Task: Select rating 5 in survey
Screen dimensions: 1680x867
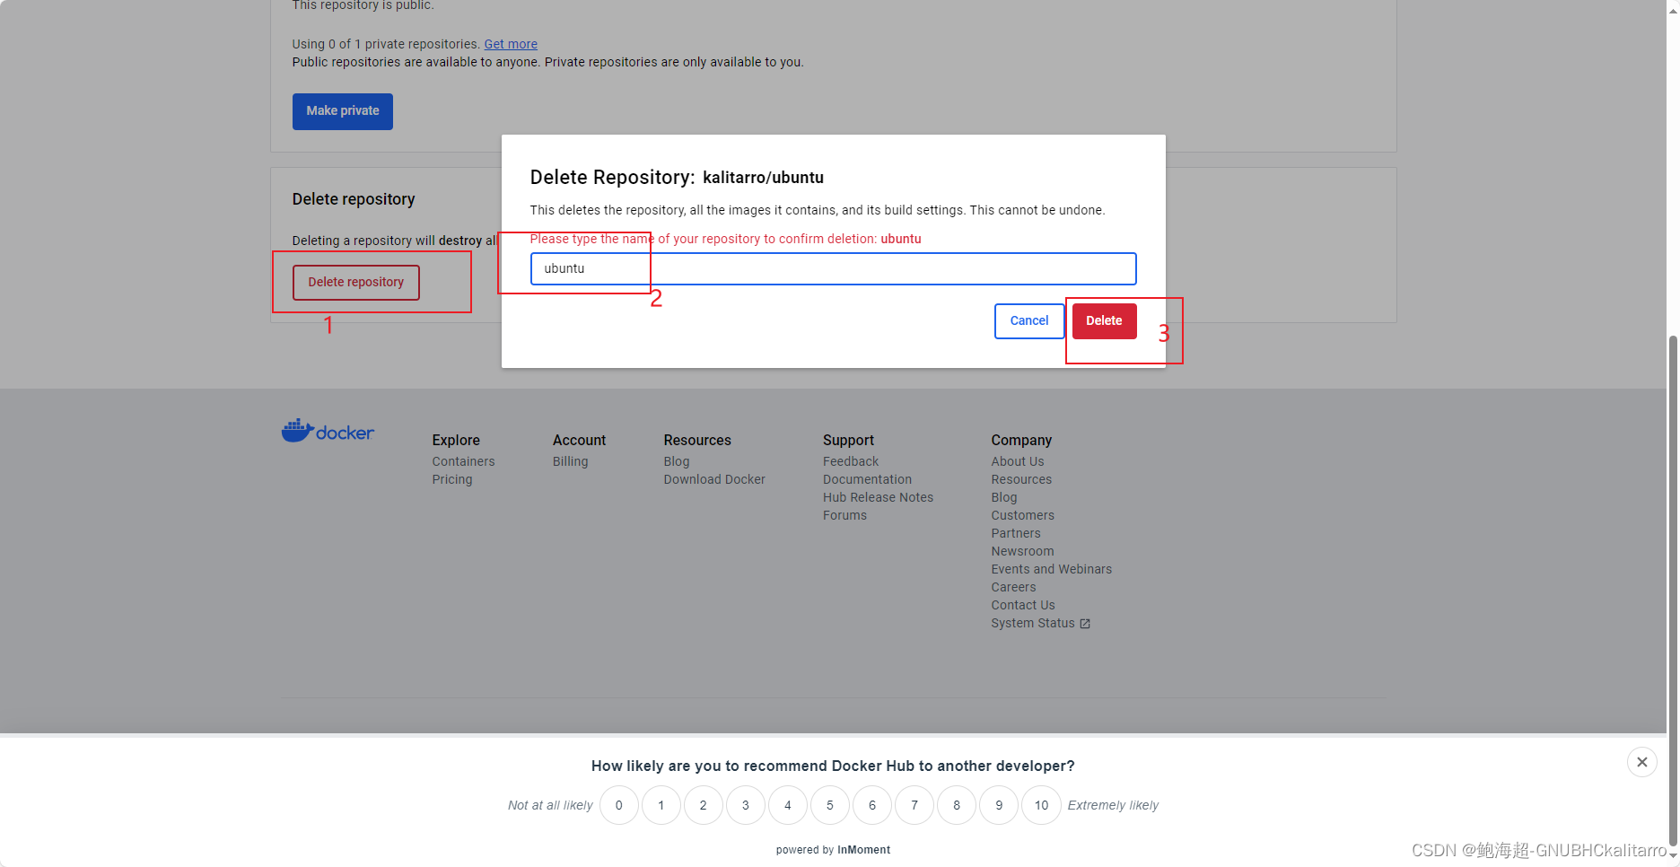Action: pos(830,805)
